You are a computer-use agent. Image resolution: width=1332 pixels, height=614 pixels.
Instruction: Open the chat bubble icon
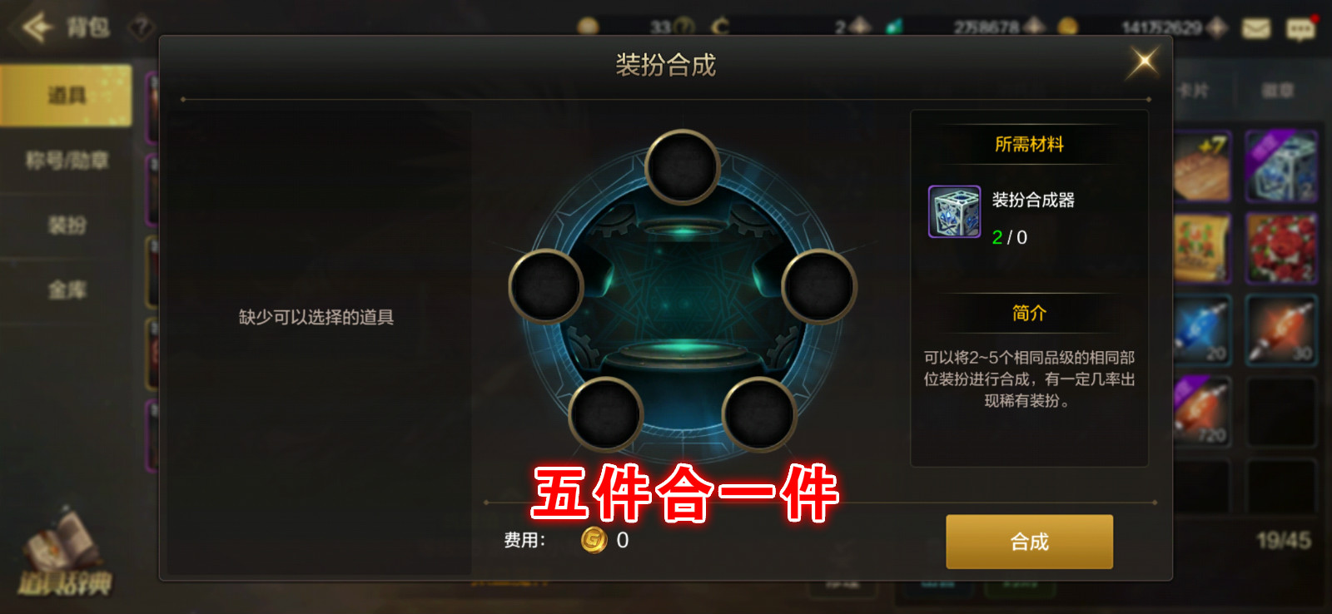pyautogui.click(x=1300, y=29)
